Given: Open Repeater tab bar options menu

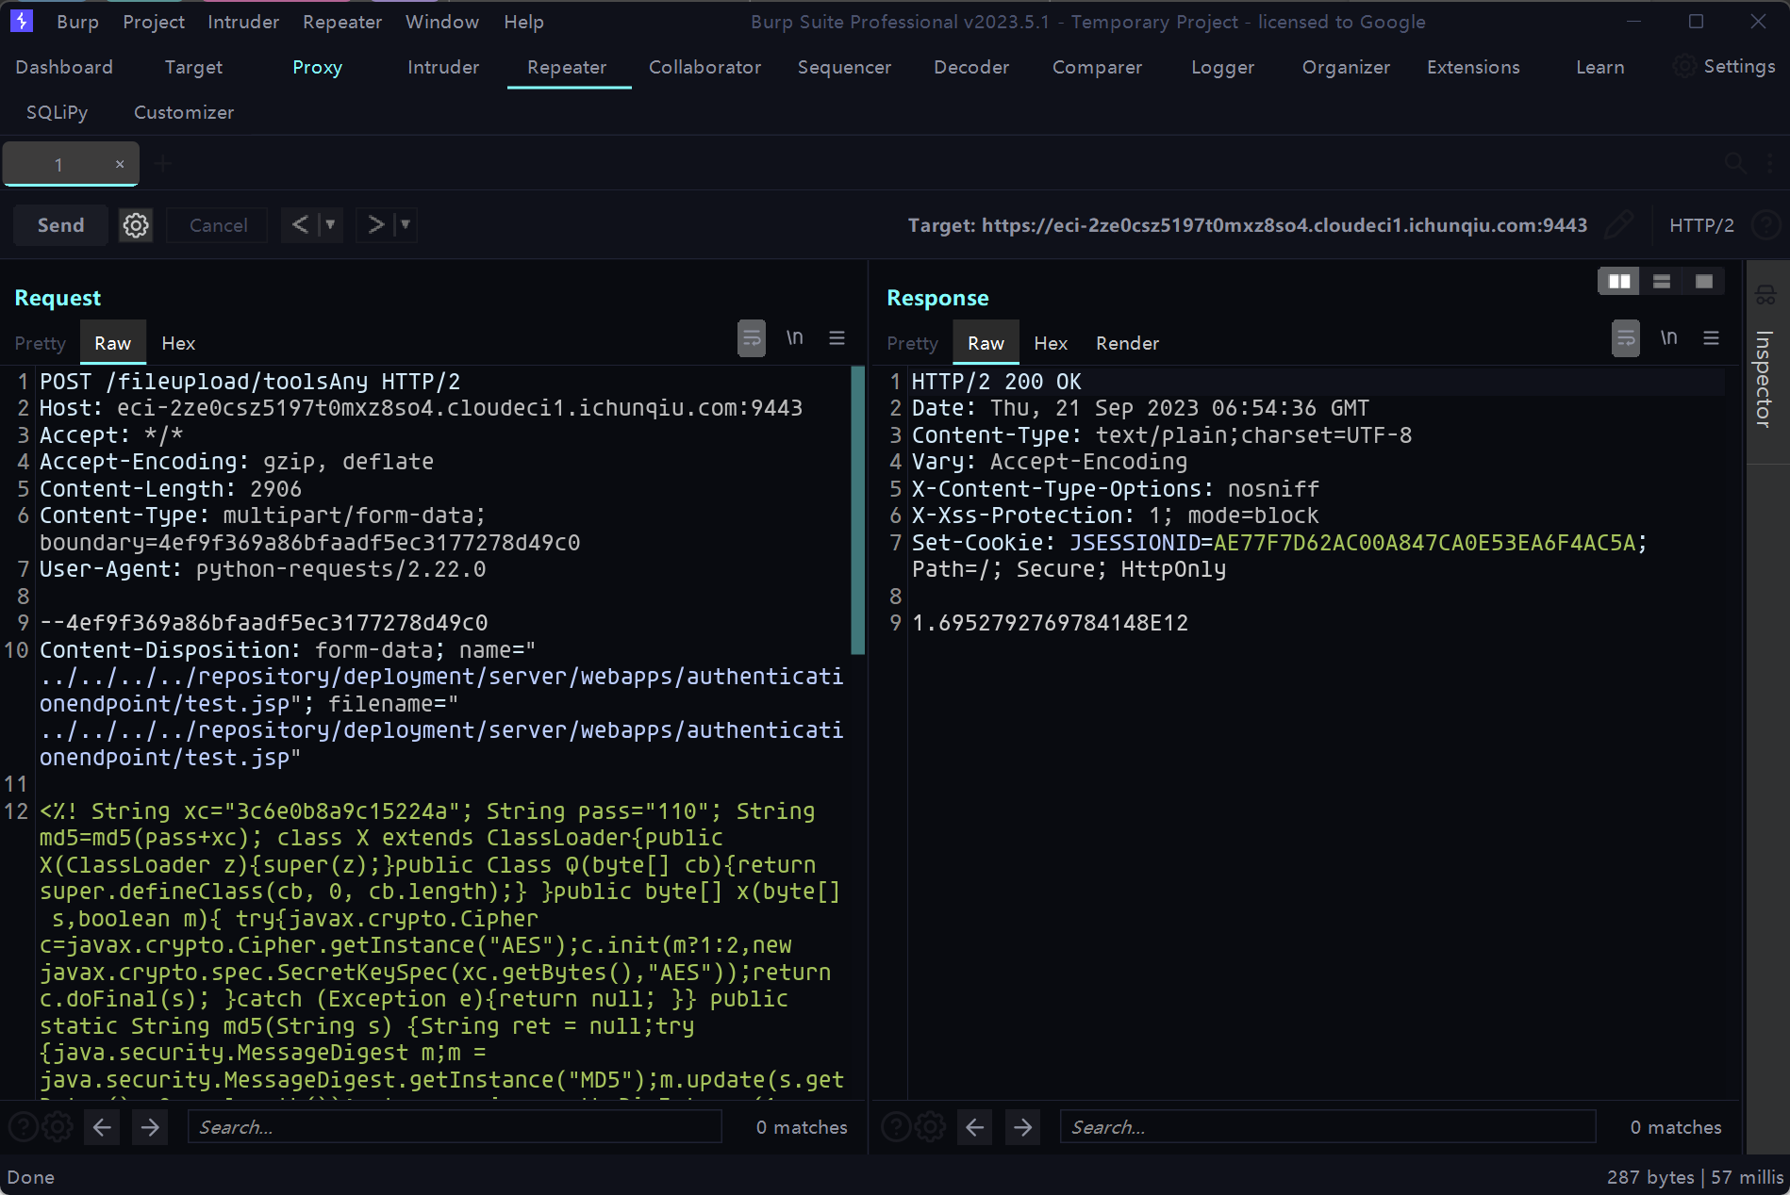Looking at the screenshot, I should (x=1768, y=163).
